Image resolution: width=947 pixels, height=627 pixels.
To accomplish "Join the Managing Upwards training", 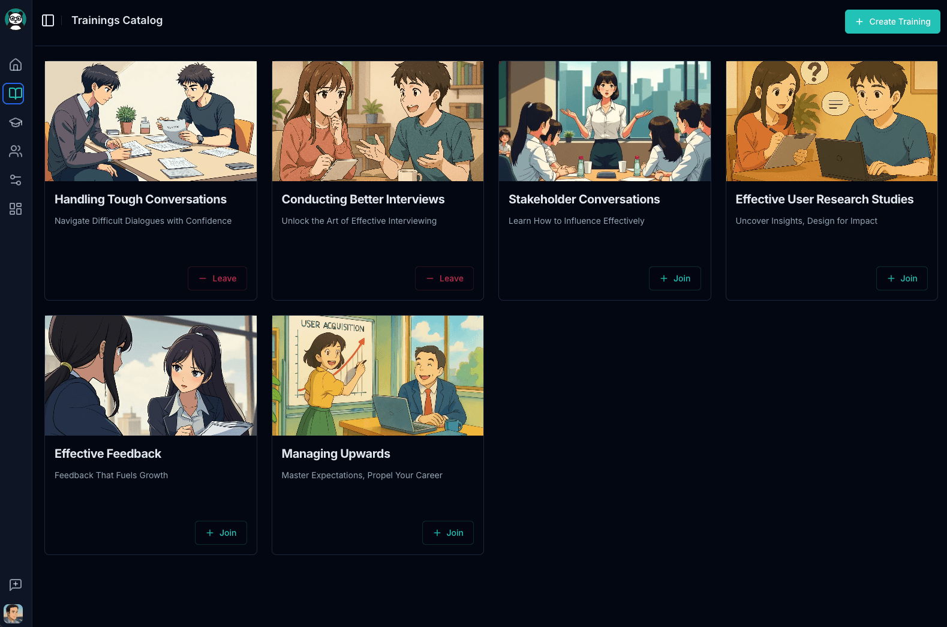I will tap(448, 533).
